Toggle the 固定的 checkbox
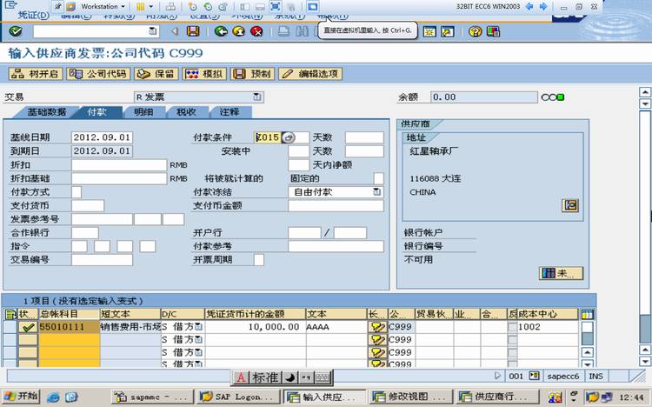This screenshot has width=652, height=407. point(378,178)
